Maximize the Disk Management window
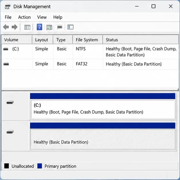This screenshot has height=180, width=180. [x=154, y=6]
